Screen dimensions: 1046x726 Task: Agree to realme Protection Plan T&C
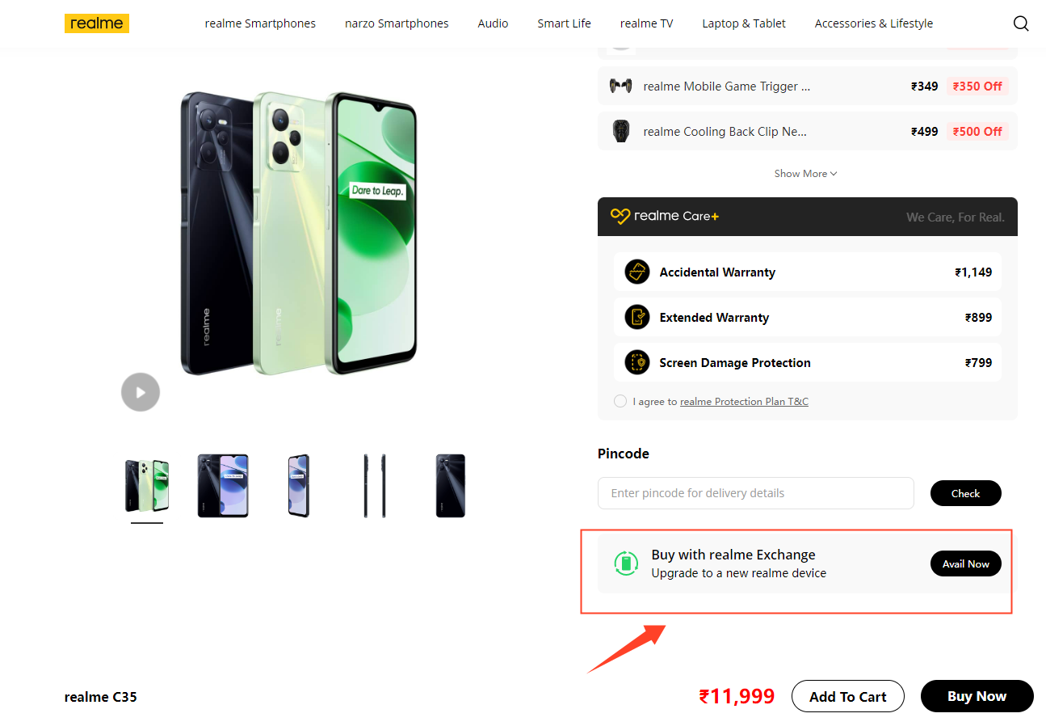click(x=620, y=401)
